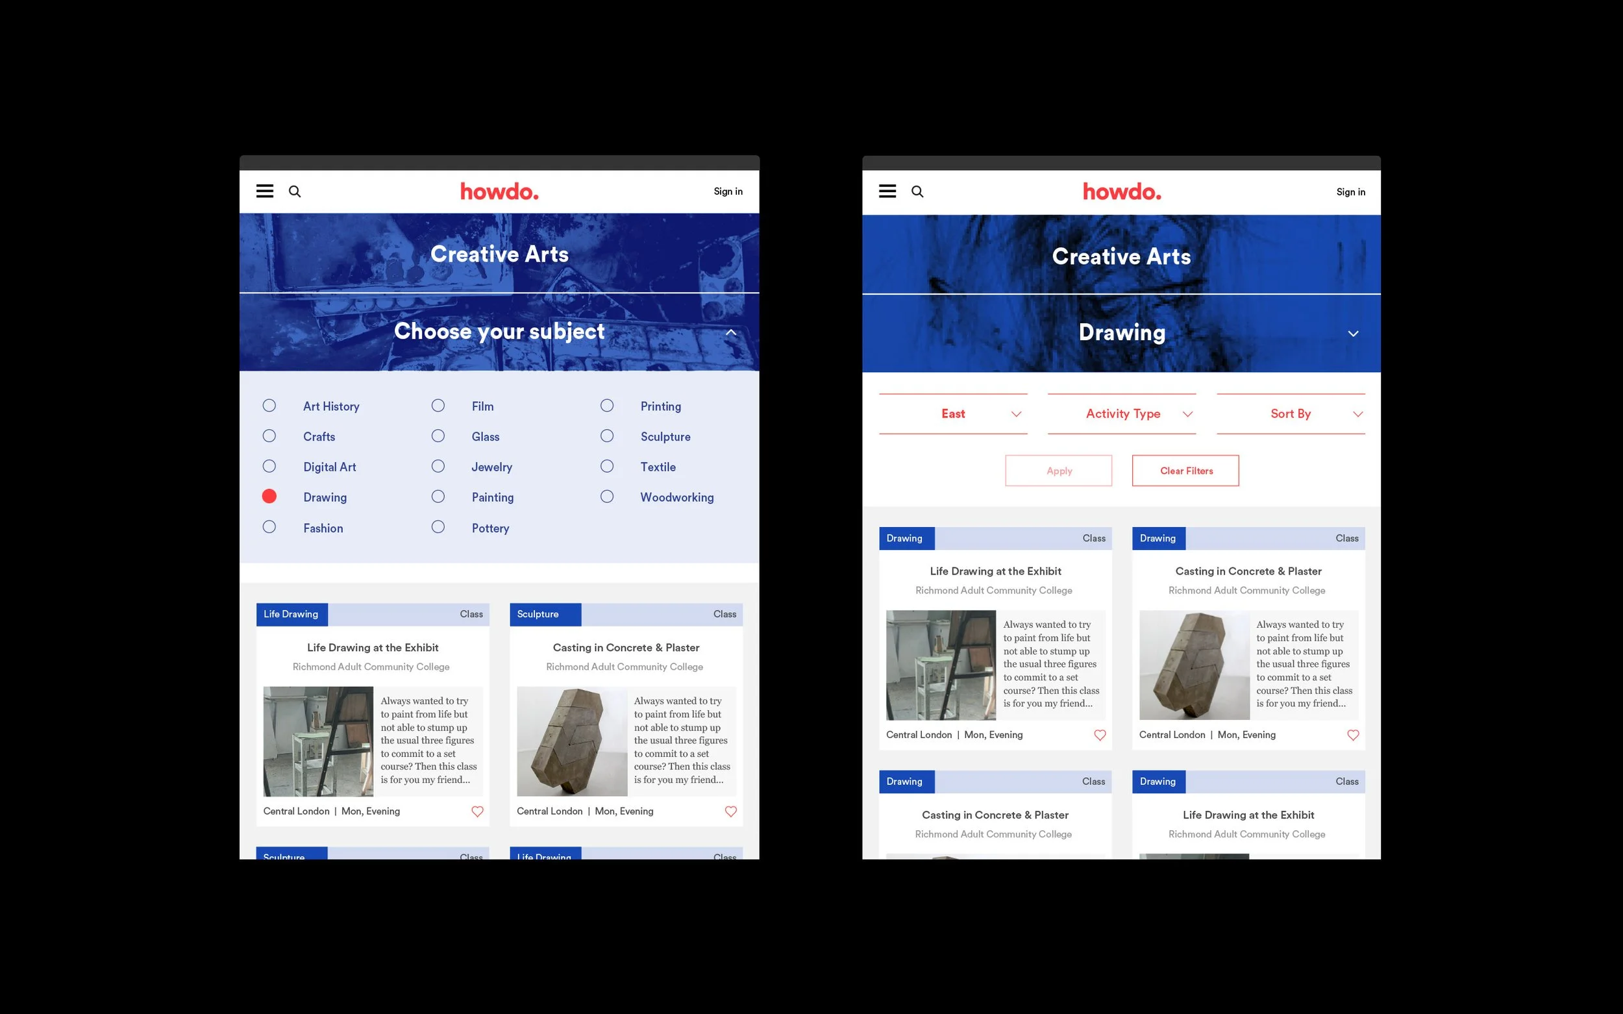The height and width of the screenshot is (1014, 1623).
Task: Expand the Drawing subject dropdown chevron
Action: (x=1353, y=333)
